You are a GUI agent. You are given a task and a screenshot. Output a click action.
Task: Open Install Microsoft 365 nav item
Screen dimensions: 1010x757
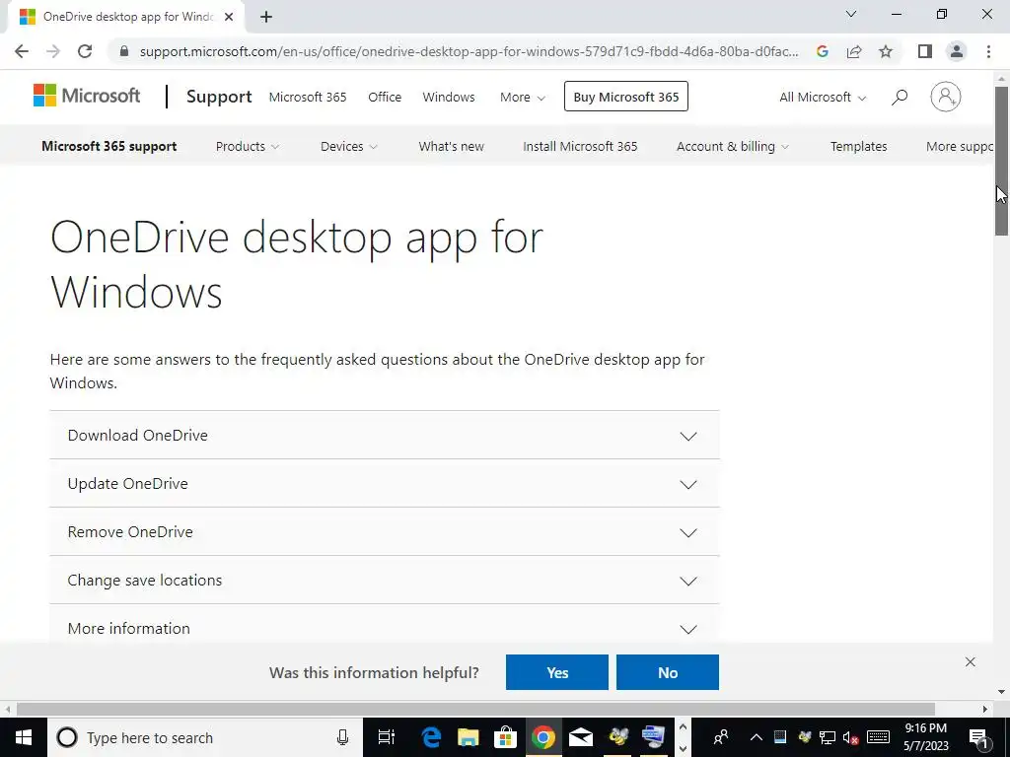580,147
